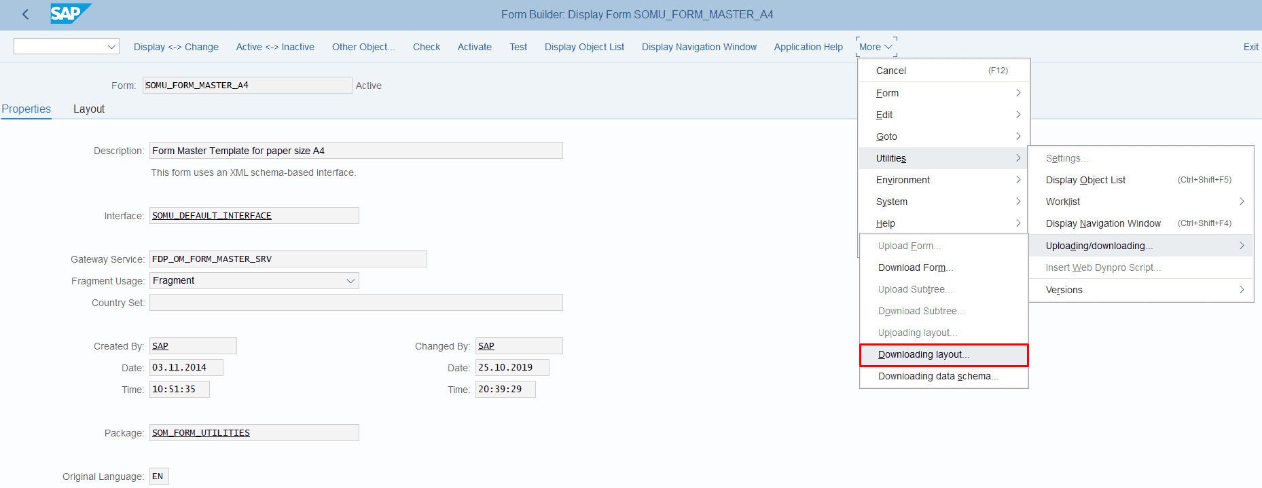Click created date 03.11.2014 field
The image size is (1262, 488).
click(x=186, y=368)
